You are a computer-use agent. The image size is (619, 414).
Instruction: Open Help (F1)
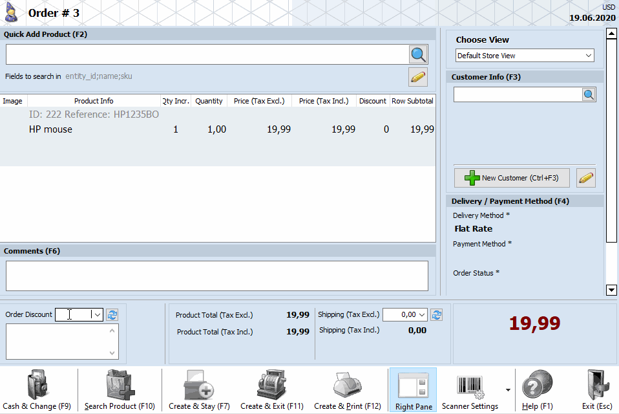[x=538, y=390]
